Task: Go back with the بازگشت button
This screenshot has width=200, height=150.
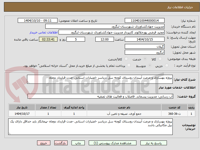Action: point(61,143)
